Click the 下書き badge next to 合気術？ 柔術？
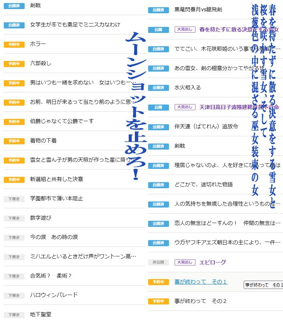283x320 pixels. pos(14,276)
